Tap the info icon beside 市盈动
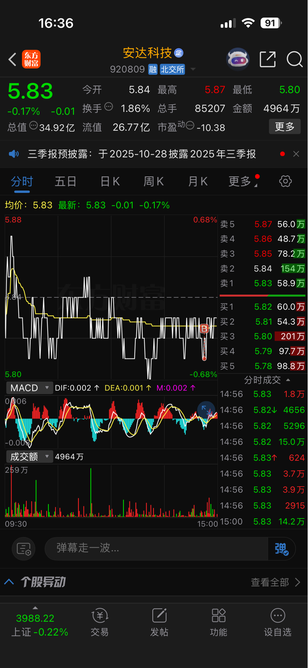The image size is (308, 668). [x=190, y=126]
